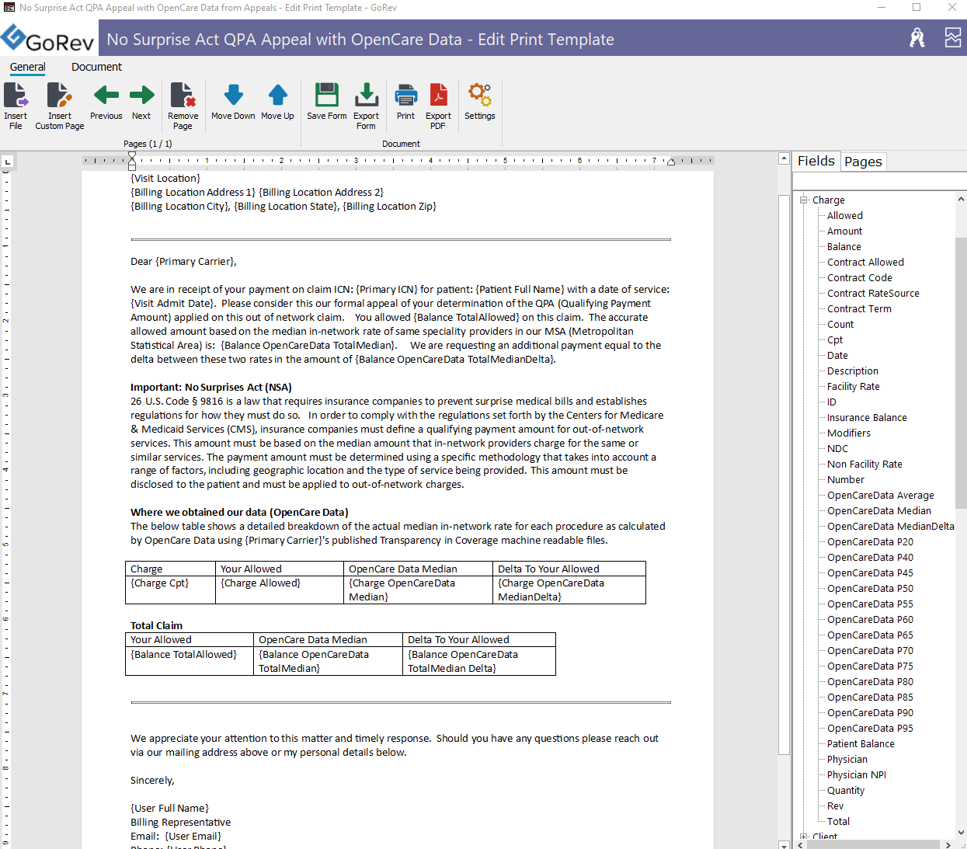Select the OpenCareData P50 field
The width and height of the screenshot is (967, 849).
(x=870, y=588)
